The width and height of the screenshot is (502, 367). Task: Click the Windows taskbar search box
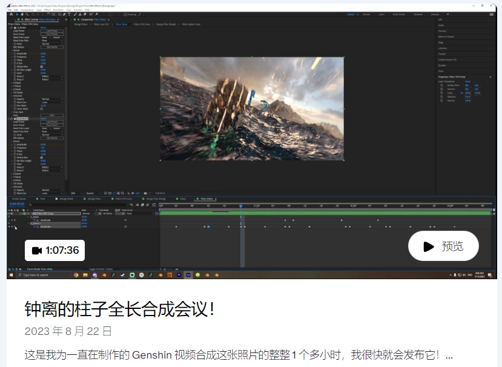point(43,275)
